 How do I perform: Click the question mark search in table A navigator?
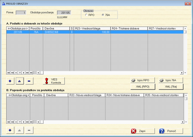[x=20, y=73]
